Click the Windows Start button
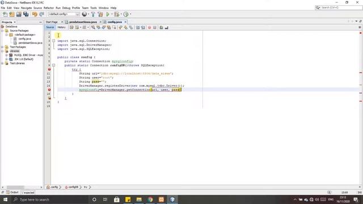363x204 pixels. click(5, 199)
